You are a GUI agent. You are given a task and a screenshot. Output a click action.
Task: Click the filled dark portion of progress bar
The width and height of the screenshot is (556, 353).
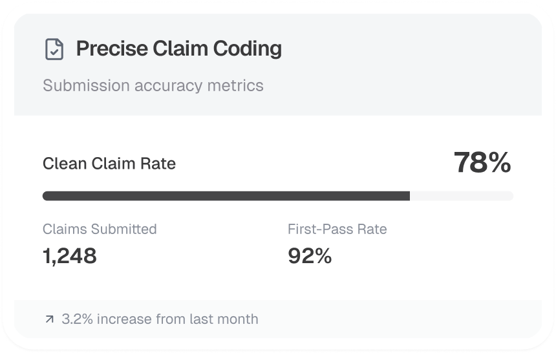226,196
